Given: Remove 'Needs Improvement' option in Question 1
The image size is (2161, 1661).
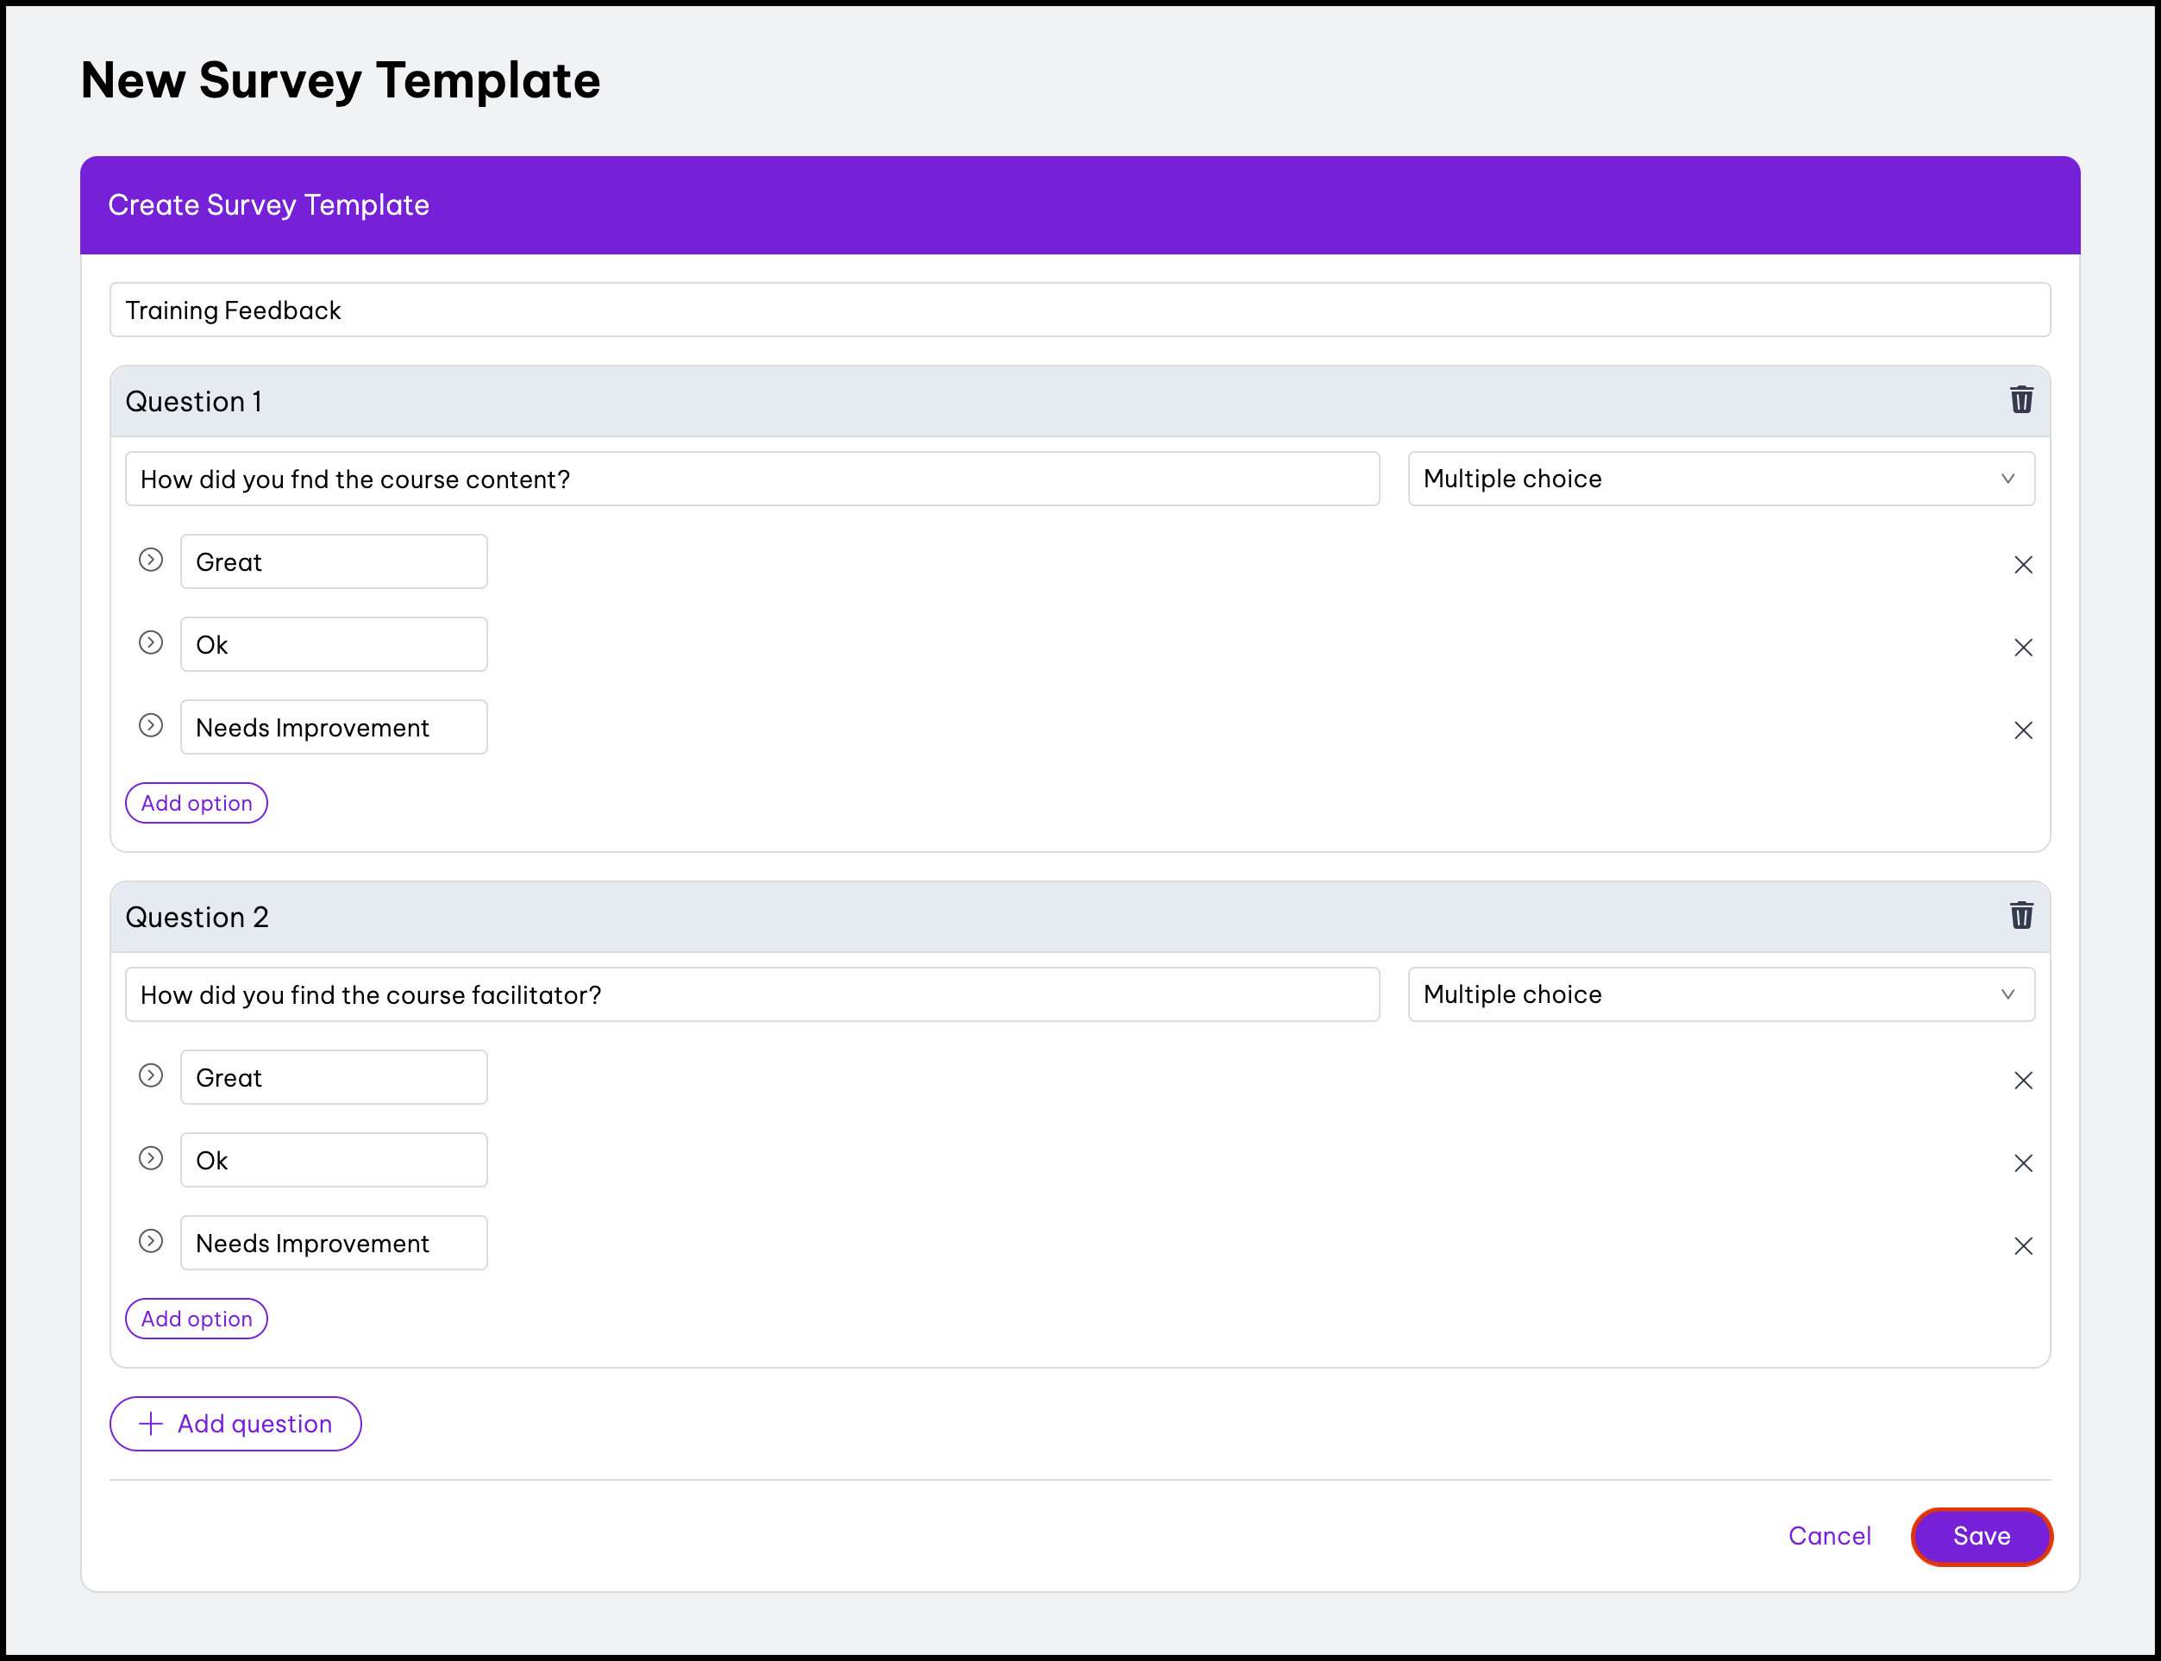Looking at the screenshot, I should click(x=2023, y=730).
